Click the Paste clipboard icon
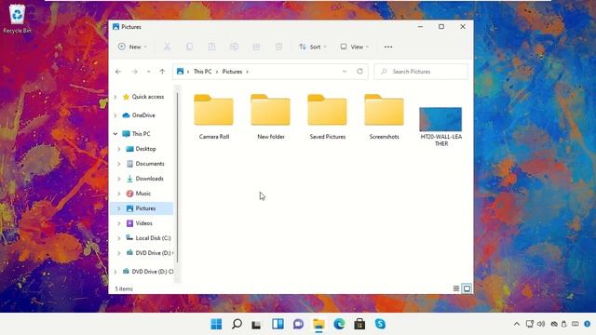The image size is (596, 335). (211, 47)
